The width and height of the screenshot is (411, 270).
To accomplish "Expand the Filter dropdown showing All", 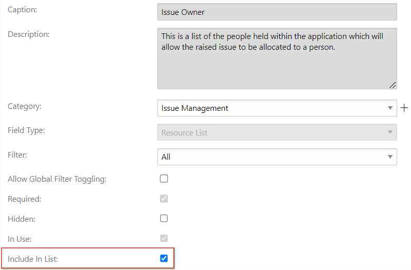I will [277, 157].
